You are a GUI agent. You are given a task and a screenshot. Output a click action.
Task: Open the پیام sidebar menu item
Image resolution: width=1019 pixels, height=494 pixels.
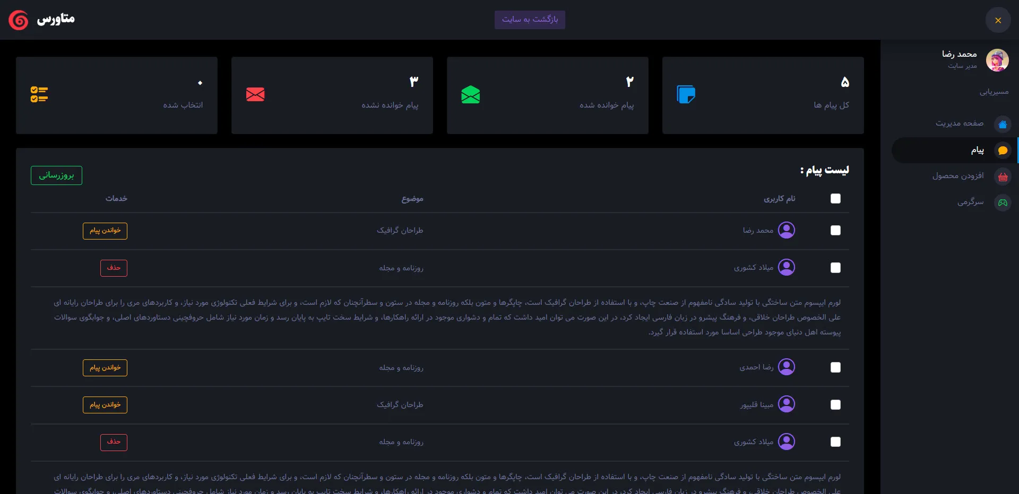tap(977, 151)
